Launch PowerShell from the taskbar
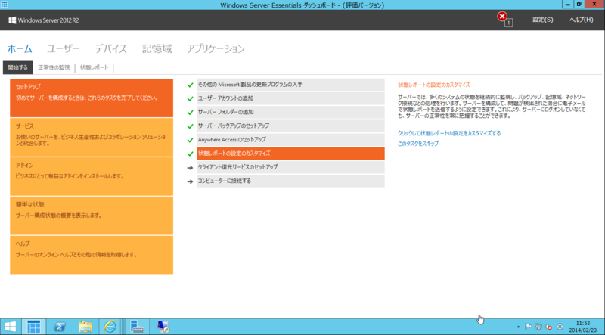 click(x=59, y=327)
